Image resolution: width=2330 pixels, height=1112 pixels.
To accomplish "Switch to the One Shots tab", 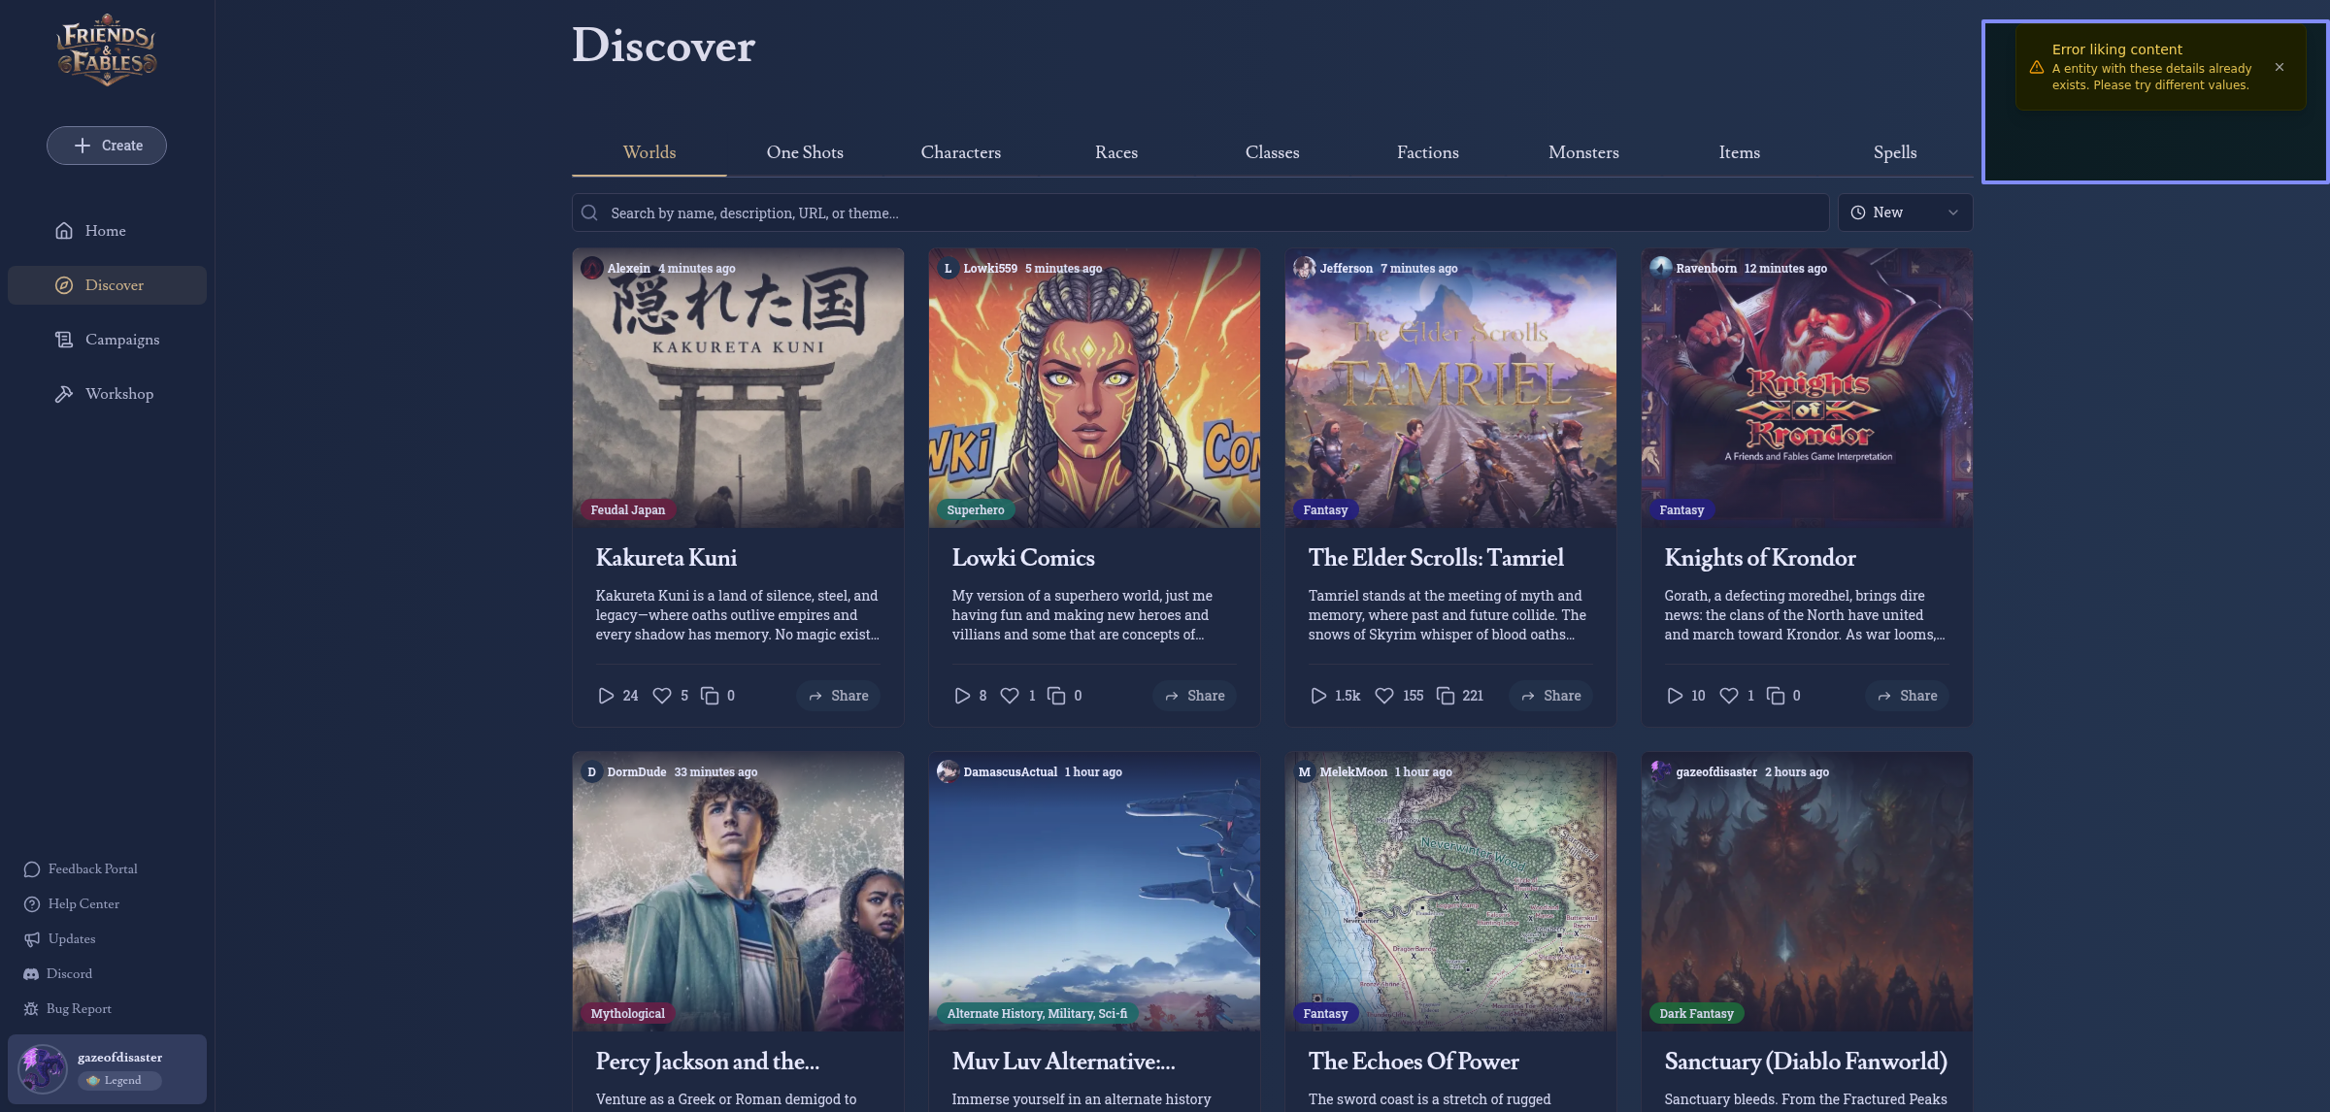I will point(804,152).
